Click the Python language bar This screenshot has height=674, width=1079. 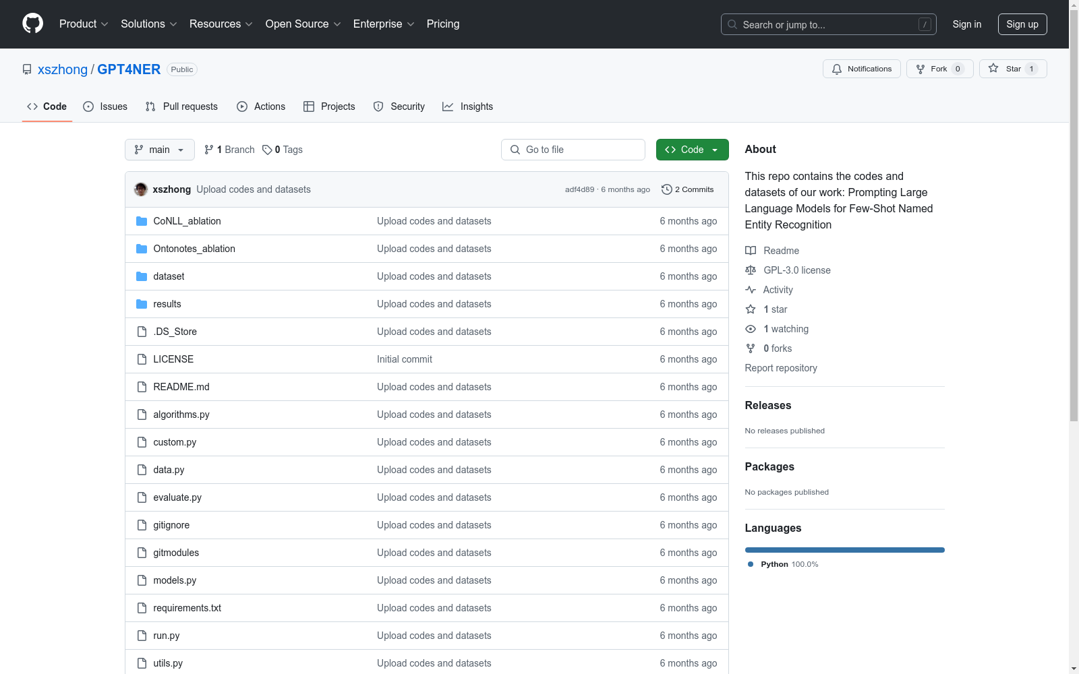[x=845, y=550]
